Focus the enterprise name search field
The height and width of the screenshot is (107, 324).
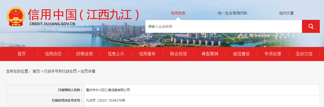click(x=224, y=26)
